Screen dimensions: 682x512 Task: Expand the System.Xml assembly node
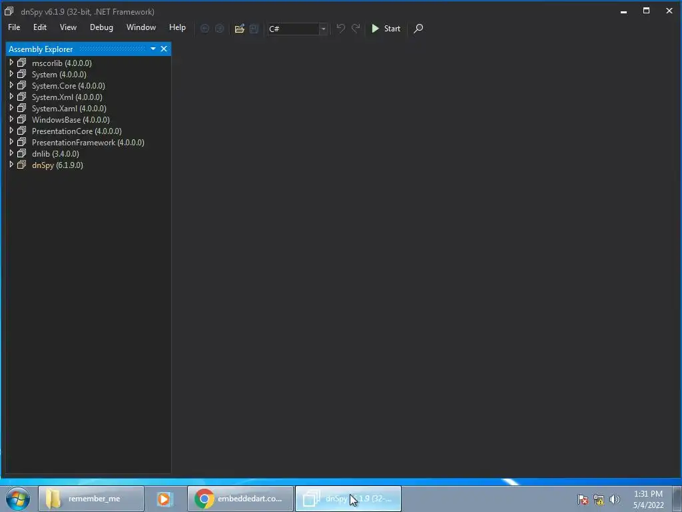pyautogui.click(x=11, y=97)
